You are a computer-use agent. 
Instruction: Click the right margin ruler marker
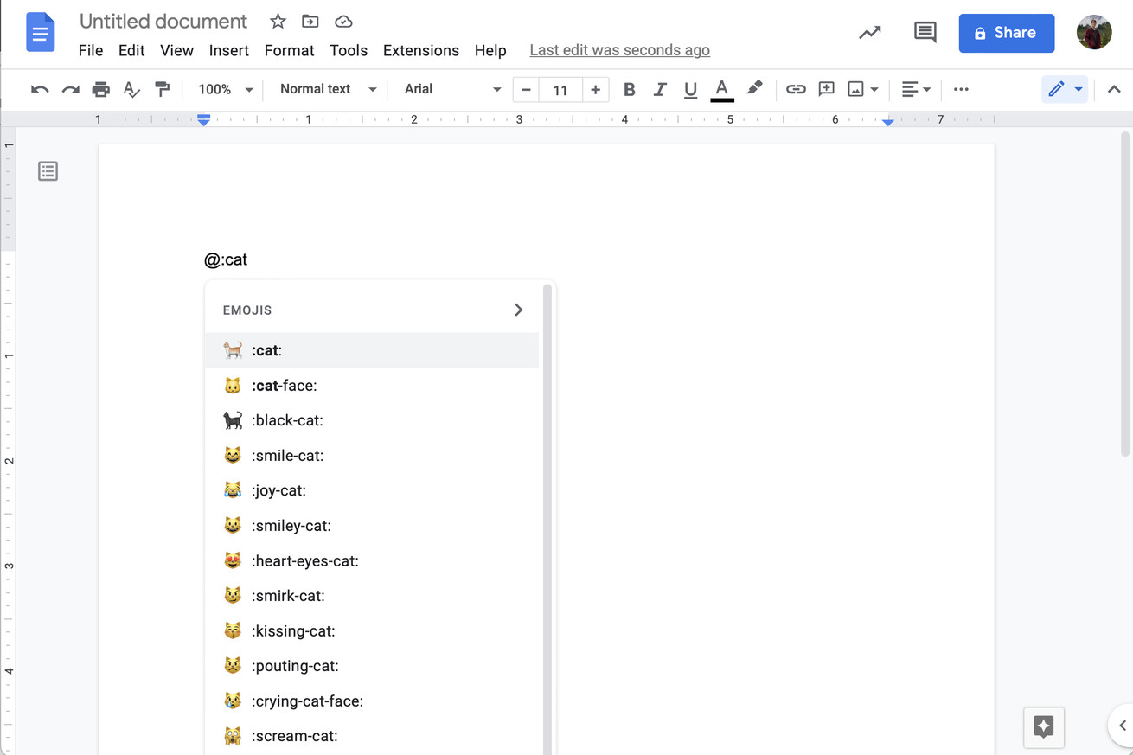click(888, 122)
